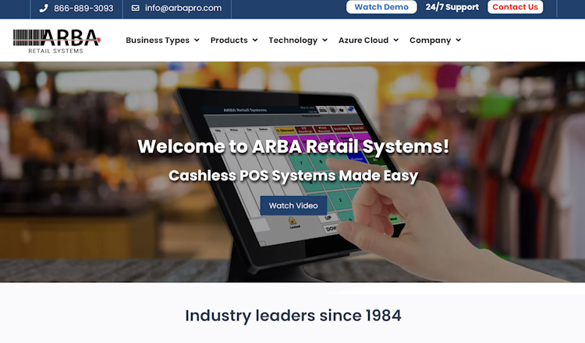Click the Contact Us button
The height and width of the screenshot is (343, 585).
point(515,7)
